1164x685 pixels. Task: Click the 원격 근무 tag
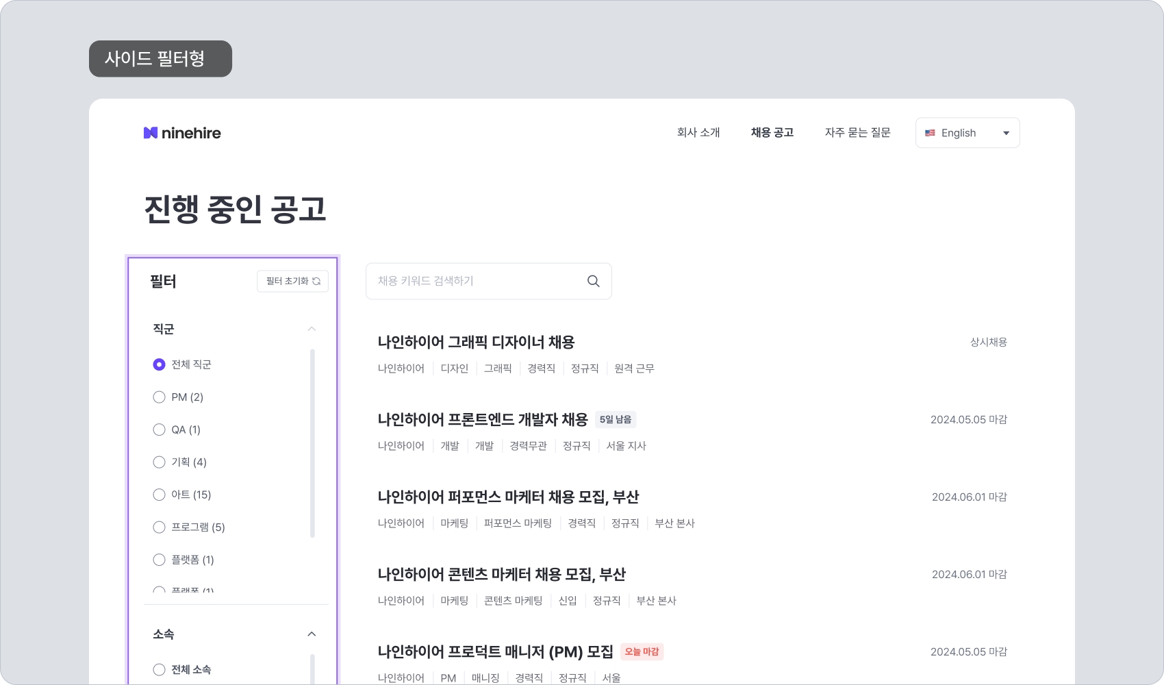pos(634,369)
